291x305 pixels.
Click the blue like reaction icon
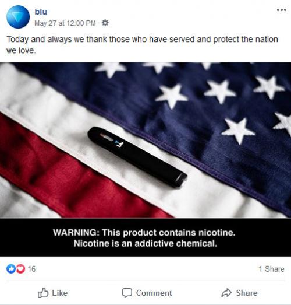point(11,269)
